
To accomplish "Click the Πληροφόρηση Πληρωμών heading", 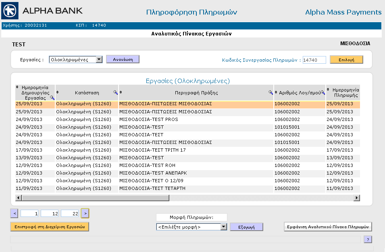I will tap(191, 12).
